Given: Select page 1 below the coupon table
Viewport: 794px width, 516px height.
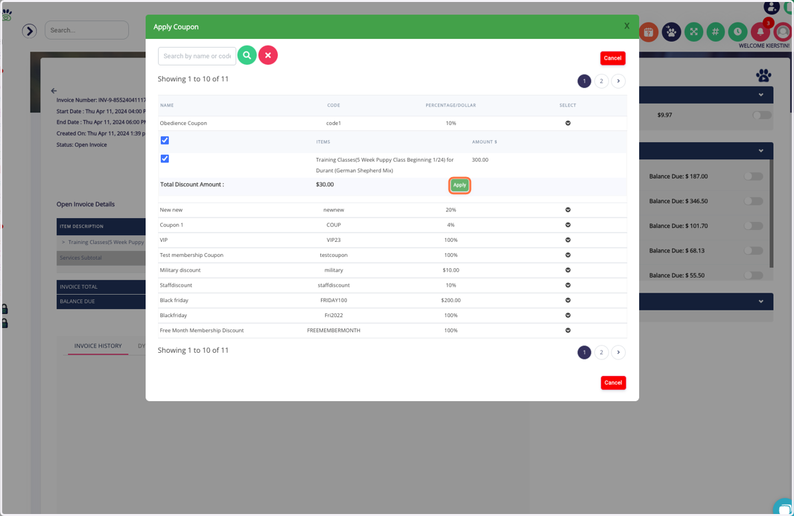Looking at the screenshot, I should tap(584, 352).
